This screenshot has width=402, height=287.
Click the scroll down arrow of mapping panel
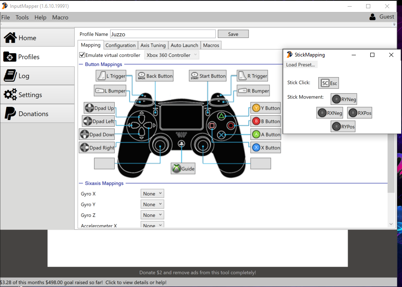(391, 224)
